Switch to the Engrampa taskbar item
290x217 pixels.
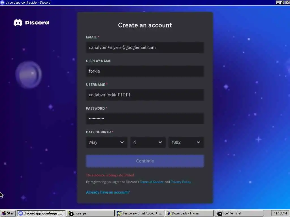[x=90, y=213]
